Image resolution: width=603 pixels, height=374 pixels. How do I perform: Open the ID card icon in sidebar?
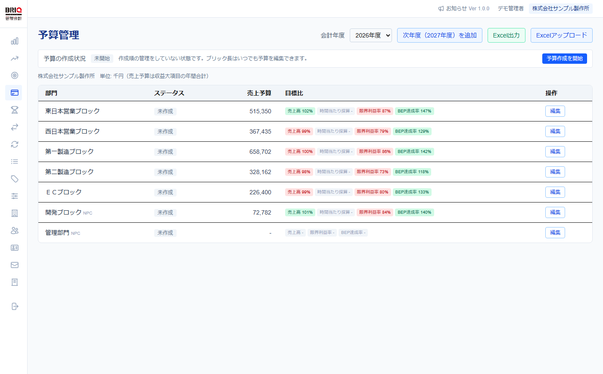[x=15, y=248]
